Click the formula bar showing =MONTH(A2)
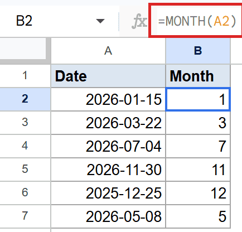Viewport: 242px width, 232px height. (197, 21)
